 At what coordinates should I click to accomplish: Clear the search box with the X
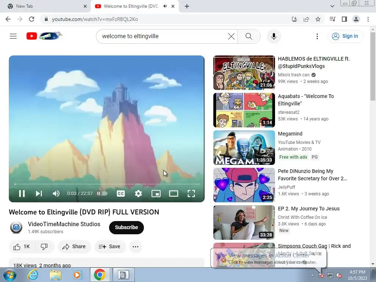click(x=231, y=36)
